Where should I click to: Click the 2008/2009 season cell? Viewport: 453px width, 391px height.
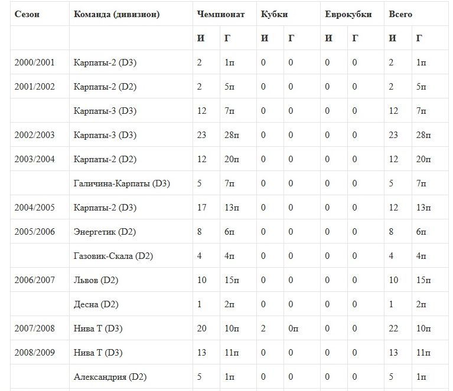(34, 353)
